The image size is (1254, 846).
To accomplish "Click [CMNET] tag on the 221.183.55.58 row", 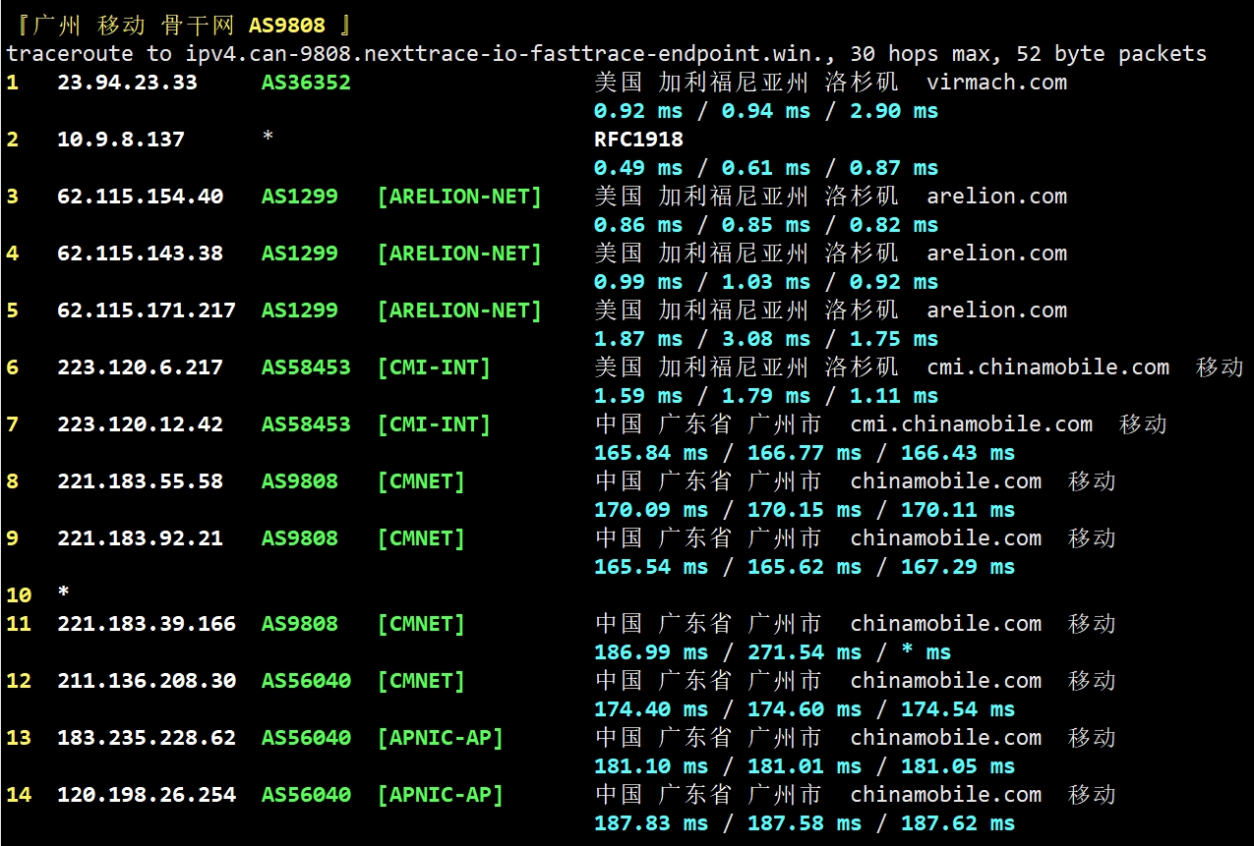I will pyautogui.click(x=421, y=481).
